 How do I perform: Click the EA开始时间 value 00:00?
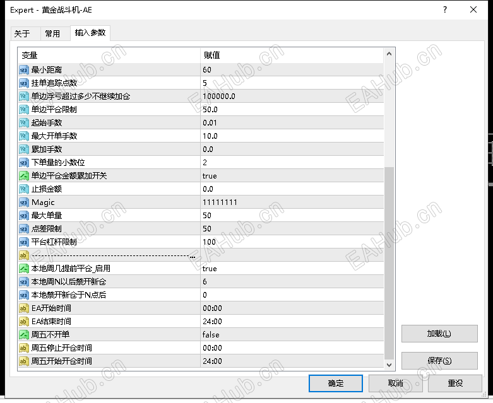pyautogui.click(x=212, y=308)
